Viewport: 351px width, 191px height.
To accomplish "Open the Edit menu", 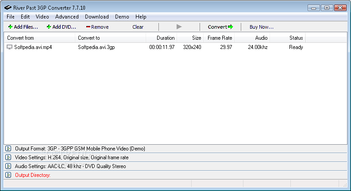I will coord(25,17).
